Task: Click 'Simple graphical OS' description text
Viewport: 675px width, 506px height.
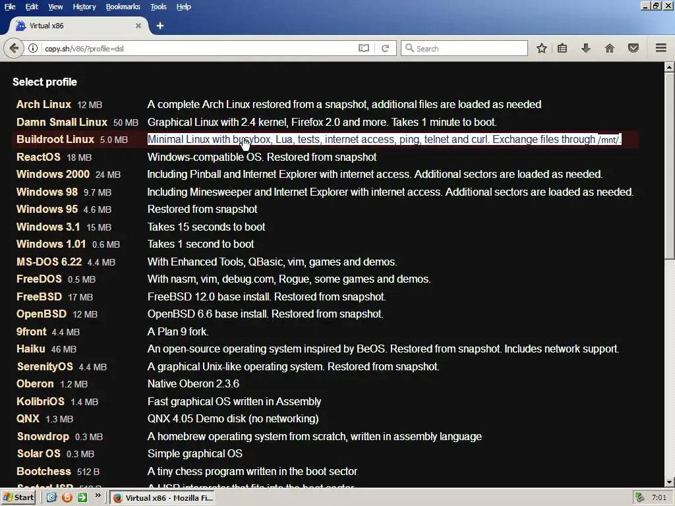Action: 194,453
